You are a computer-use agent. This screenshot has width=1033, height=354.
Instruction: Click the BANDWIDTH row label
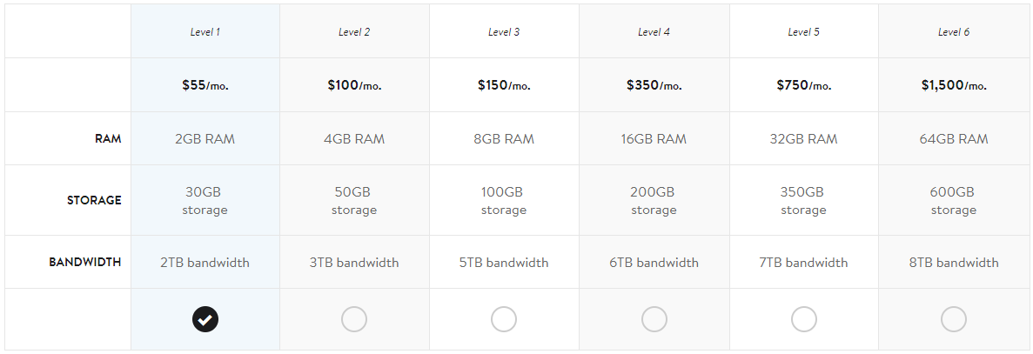click(x=85, y=262)
